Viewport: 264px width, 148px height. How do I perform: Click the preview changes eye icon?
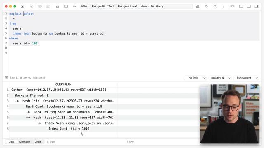(40, 7)
